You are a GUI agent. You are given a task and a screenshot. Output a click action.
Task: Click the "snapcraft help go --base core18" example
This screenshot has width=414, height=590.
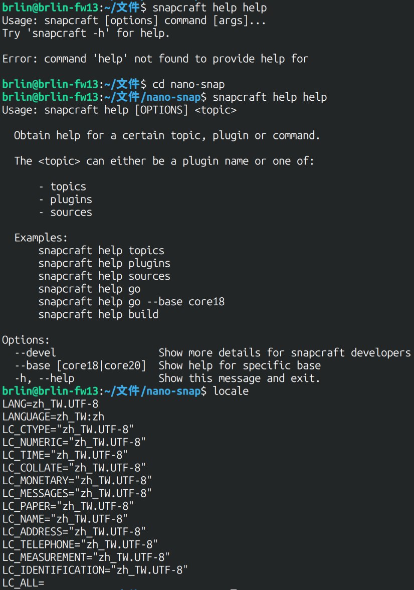[x=131, y=302]
